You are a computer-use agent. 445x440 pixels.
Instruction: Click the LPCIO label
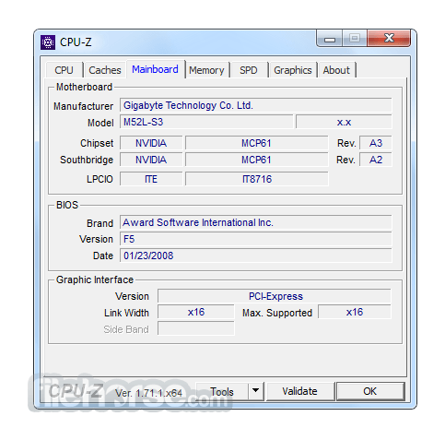tap(100, 179)
